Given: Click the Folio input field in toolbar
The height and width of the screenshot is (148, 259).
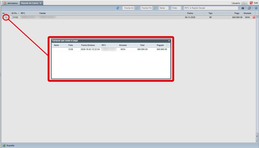Looking at the screenshot, I should coord(175,8).
